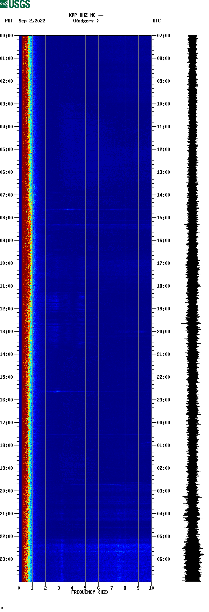Click the USGS logo

(15, 4)
